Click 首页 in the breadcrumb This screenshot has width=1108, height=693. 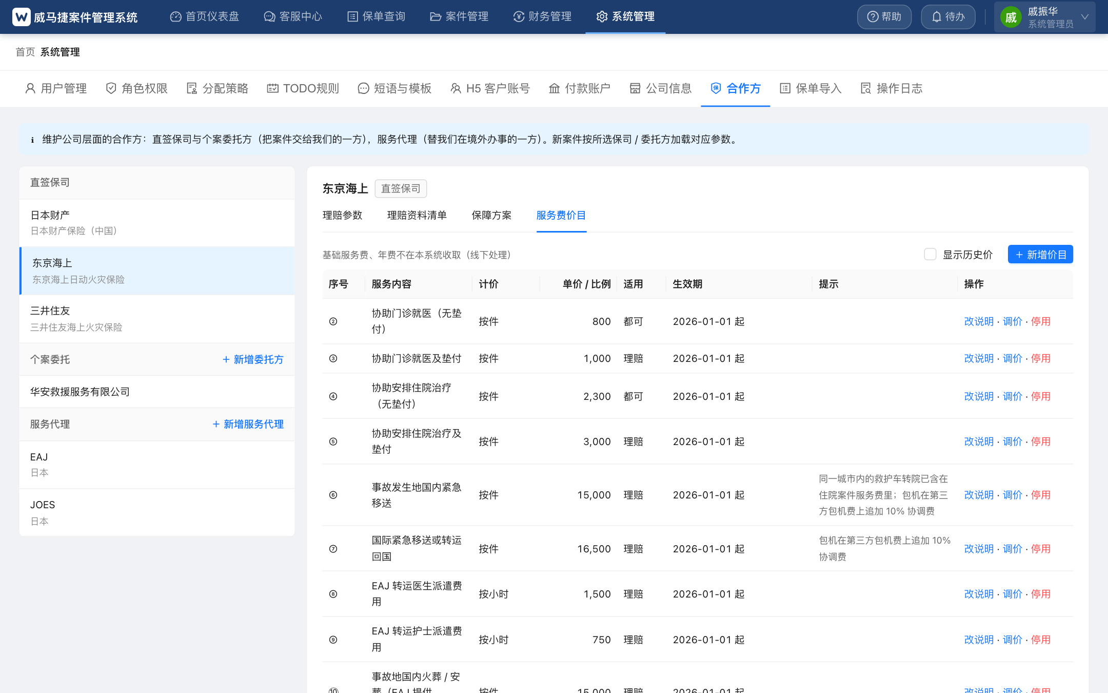[25, 52]
